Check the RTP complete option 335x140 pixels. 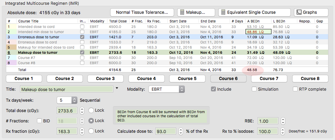pos(295,89)
